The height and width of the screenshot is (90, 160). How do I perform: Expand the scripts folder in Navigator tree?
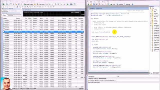coord(150,24)
